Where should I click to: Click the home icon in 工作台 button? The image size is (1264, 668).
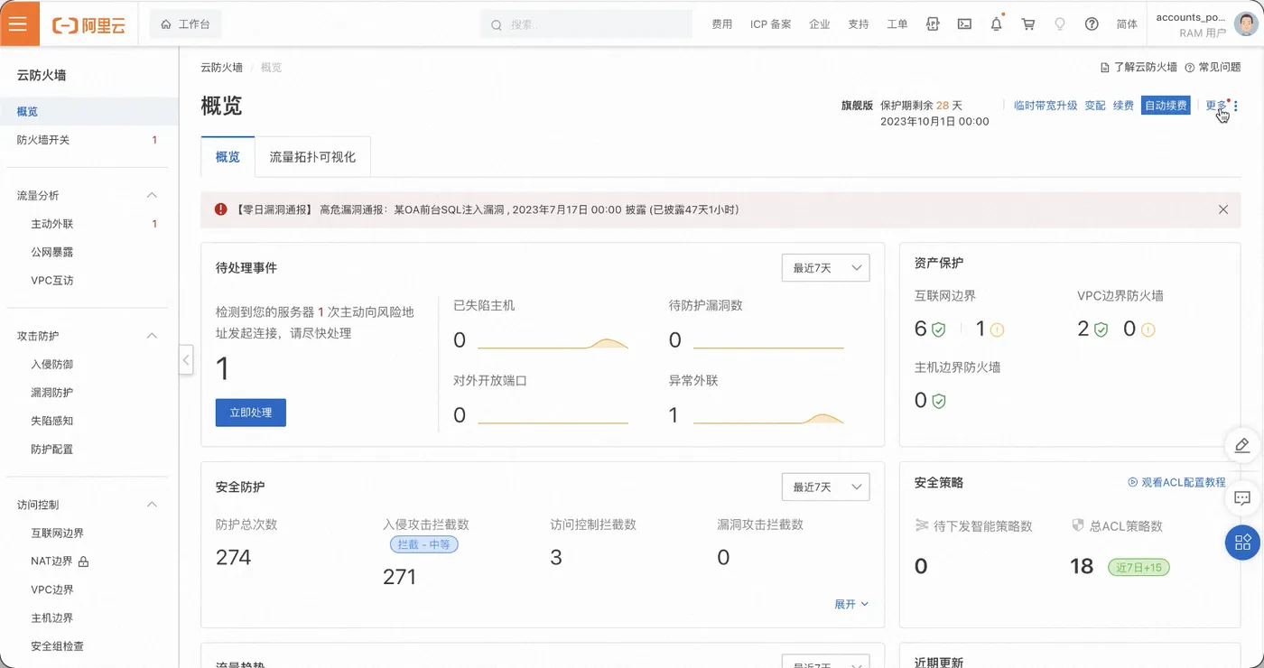tap(165, 24)
